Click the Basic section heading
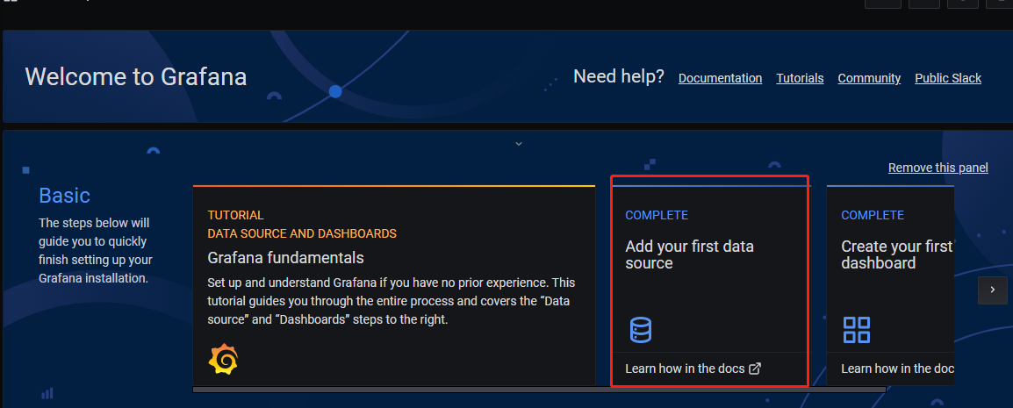Image resolution: width=1013 pixels, height=408 pixels. [65, 196]
